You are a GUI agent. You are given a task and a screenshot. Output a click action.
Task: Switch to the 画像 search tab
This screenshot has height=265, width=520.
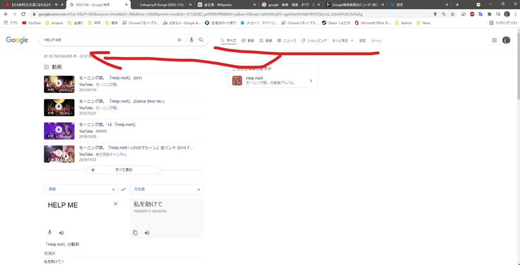[x=265, y=41]
